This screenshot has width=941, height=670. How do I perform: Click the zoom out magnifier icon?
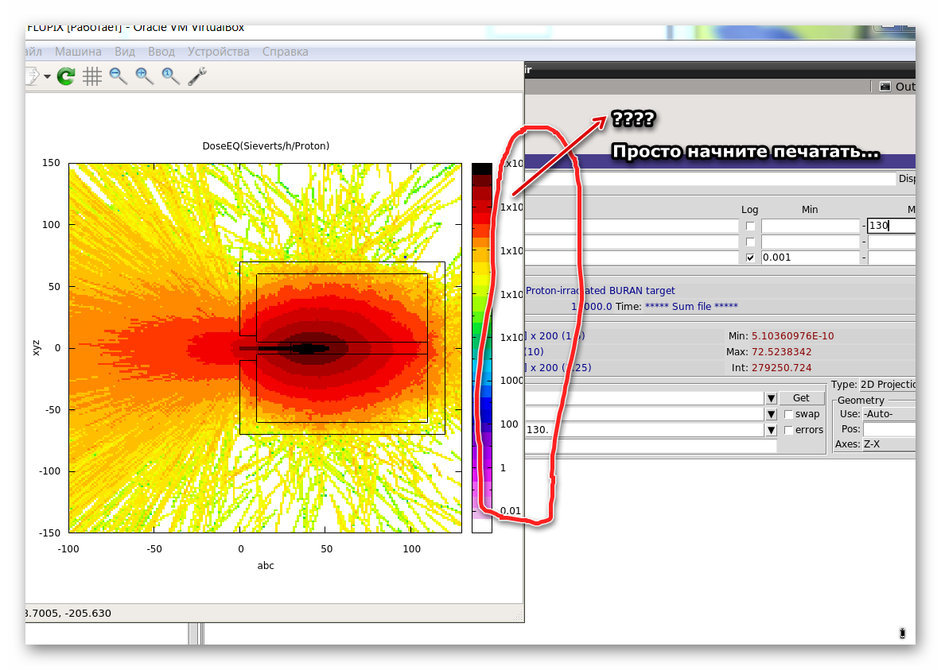pos(119,76)
